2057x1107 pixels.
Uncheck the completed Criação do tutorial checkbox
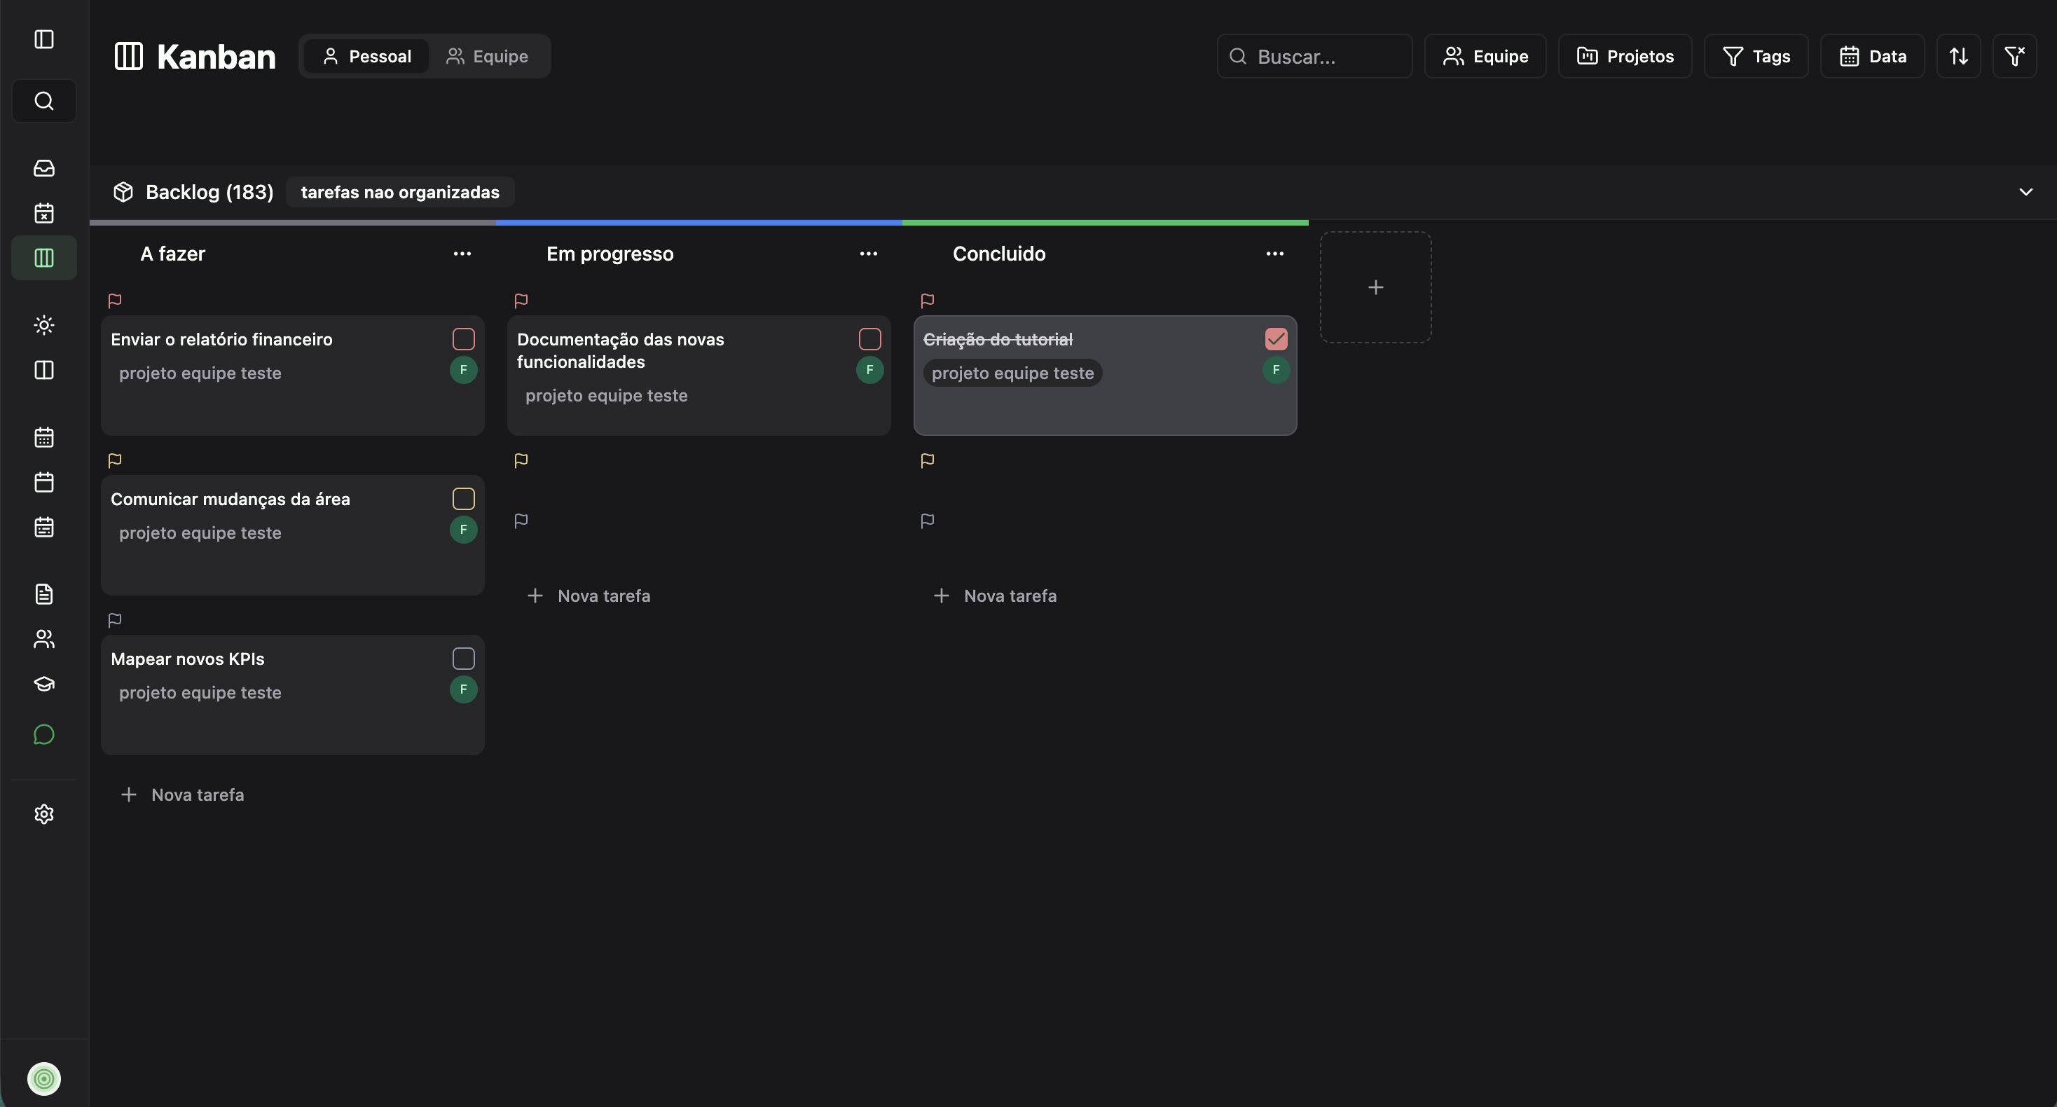[x=1275, y=338]
